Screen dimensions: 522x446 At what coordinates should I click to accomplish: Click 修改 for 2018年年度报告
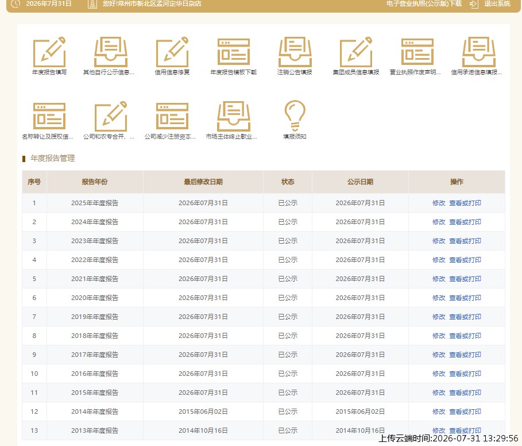tap(438, 336)
